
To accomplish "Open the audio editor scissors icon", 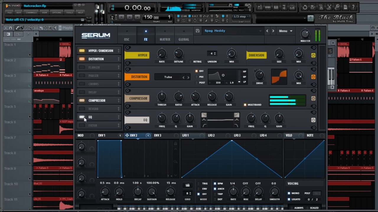I will tap(329, 7).
